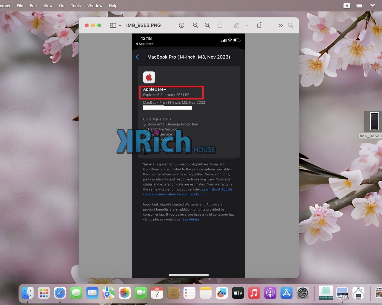This screenshot has height=305, width=382.
Task: Open the markup tool dropdown arrow
Action: pos(247,25)
